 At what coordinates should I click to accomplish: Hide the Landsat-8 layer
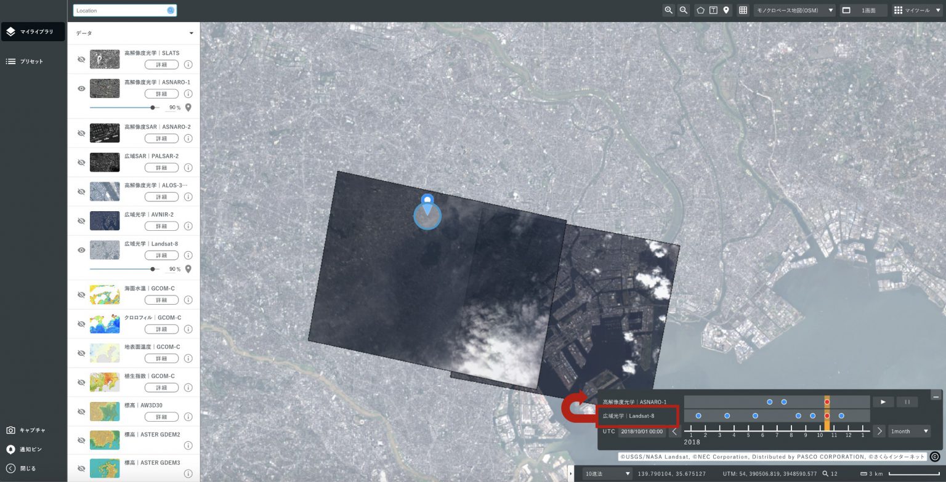81,250
